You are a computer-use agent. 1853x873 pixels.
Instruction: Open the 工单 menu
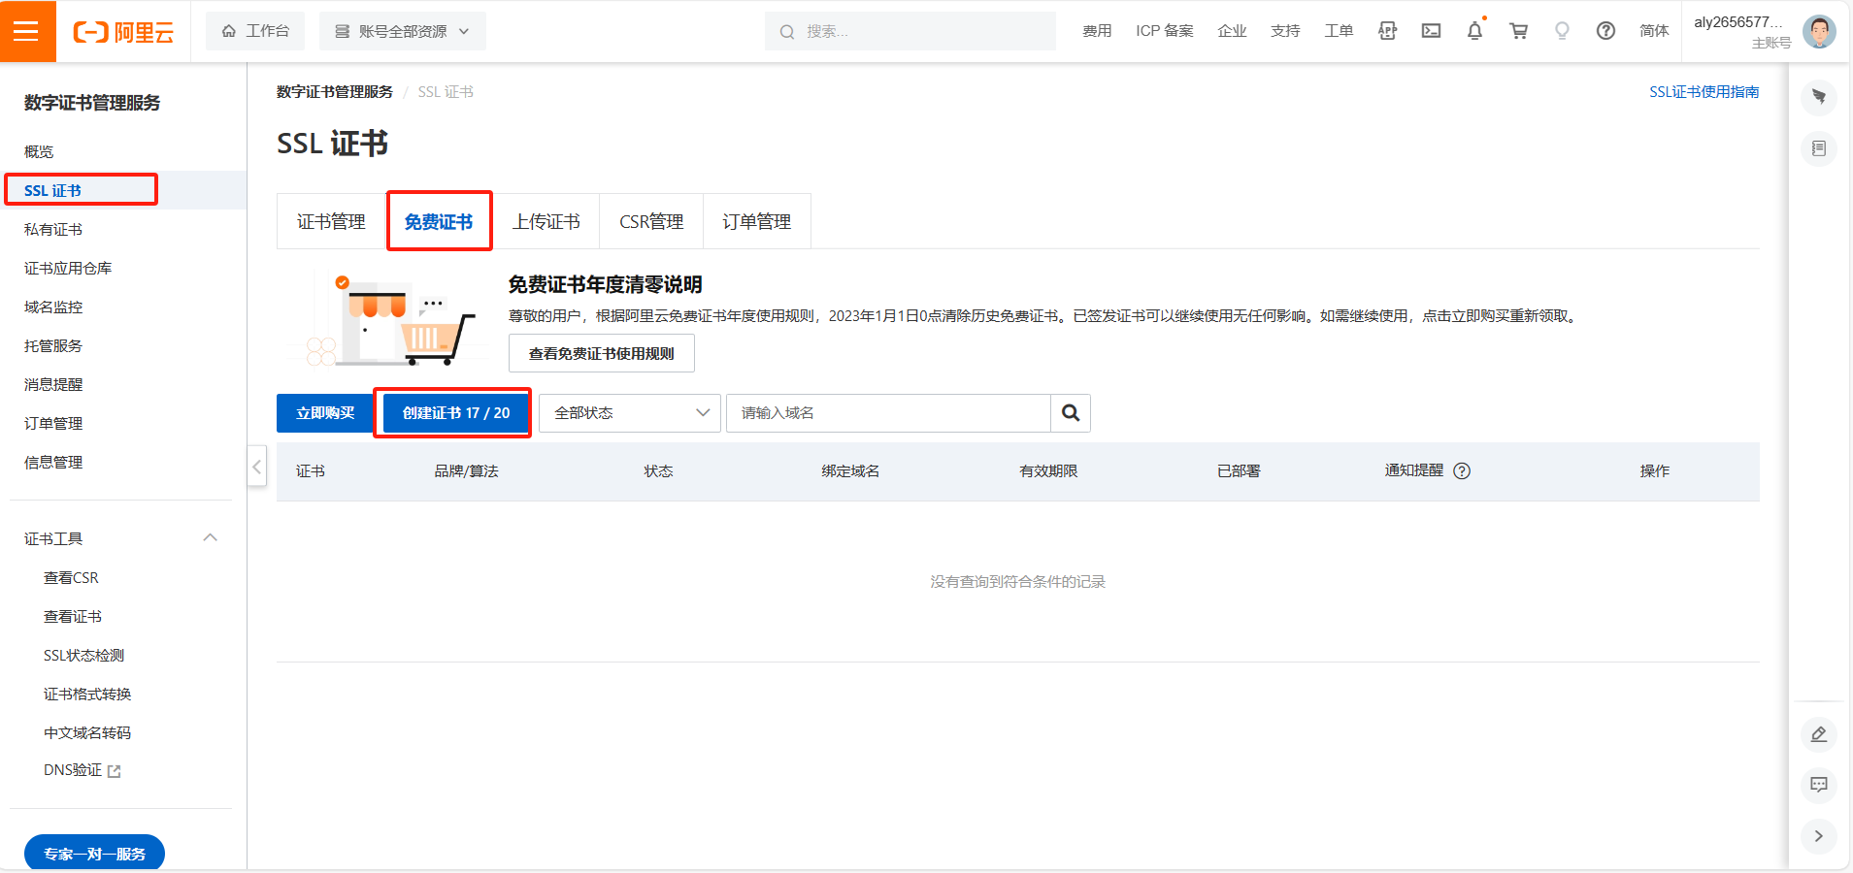[1339, 31]
